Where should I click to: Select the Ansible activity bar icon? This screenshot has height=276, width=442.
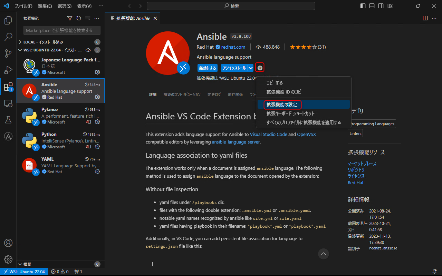pyautogui.click(x=8, y=136)
